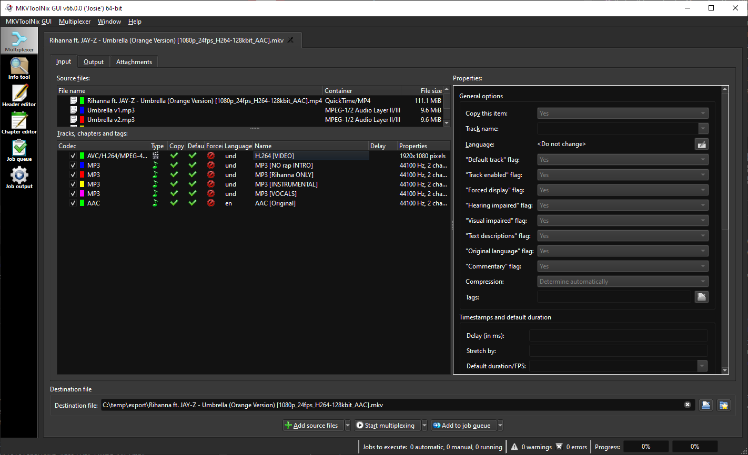Open the Track name dropdown arrow

(x=703, y=128)
